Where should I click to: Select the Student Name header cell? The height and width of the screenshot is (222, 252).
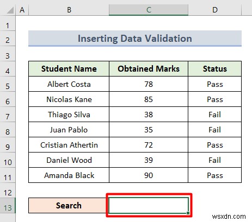[x=69, y=69]
